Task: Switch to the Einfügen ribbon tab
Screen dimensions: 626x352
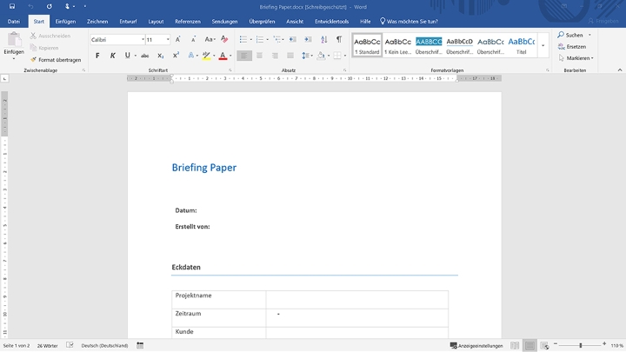Action: 65,22
